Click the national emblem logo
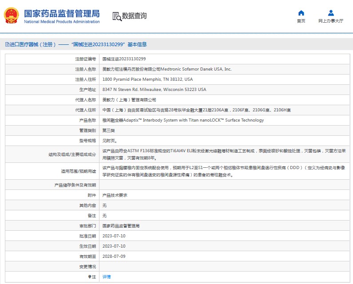Screen dimensions: 353x284 [x=11, y=16]
